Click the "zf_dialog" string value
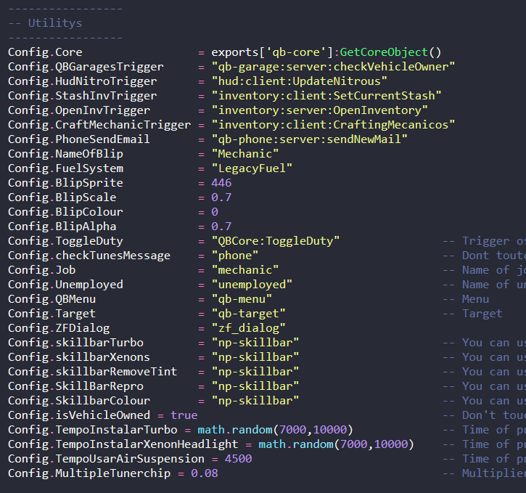Viewport: 526px width, 493px height. 248,328
